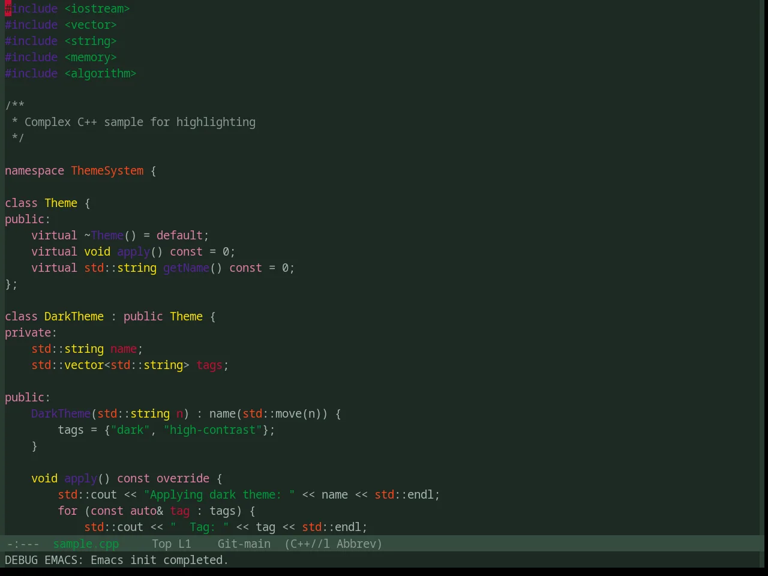Place cursor on '#include <iostream>' line
The width and height of the screenshot is (768, 576).
pos(67,9)
